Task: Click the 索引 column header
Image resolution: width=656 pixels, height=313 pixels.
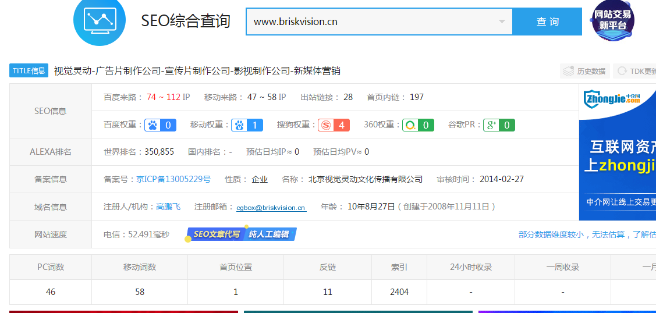Action: [x=399, y=267]
